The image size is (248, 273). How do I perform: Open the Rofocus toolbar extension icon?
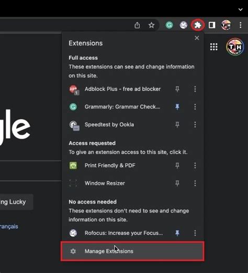tap(184, 25)
